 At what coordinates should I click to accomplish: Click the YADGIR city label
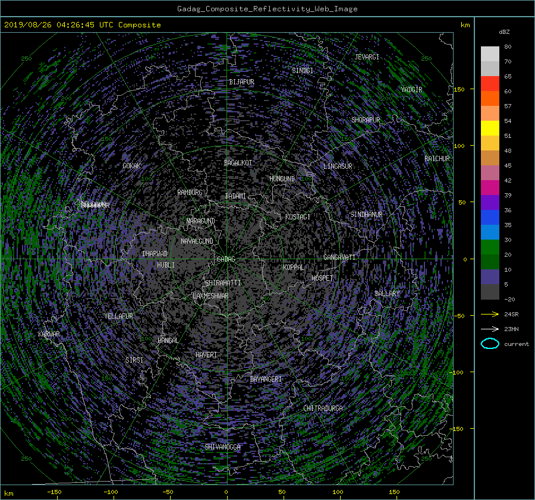tap(411, 90)
